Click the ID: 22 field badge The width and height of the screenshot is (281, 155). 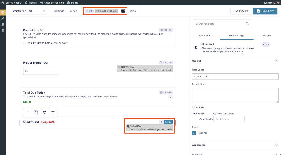[168, 30]
